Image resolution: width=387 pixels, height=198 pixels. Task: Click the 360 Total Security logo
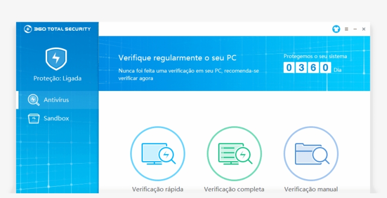57,29
